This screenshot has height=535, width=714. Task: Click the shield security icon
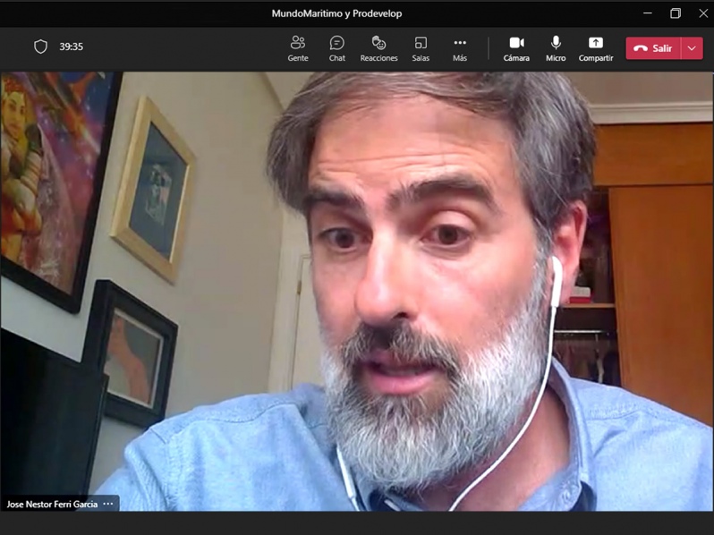click(x=40, y=47)
